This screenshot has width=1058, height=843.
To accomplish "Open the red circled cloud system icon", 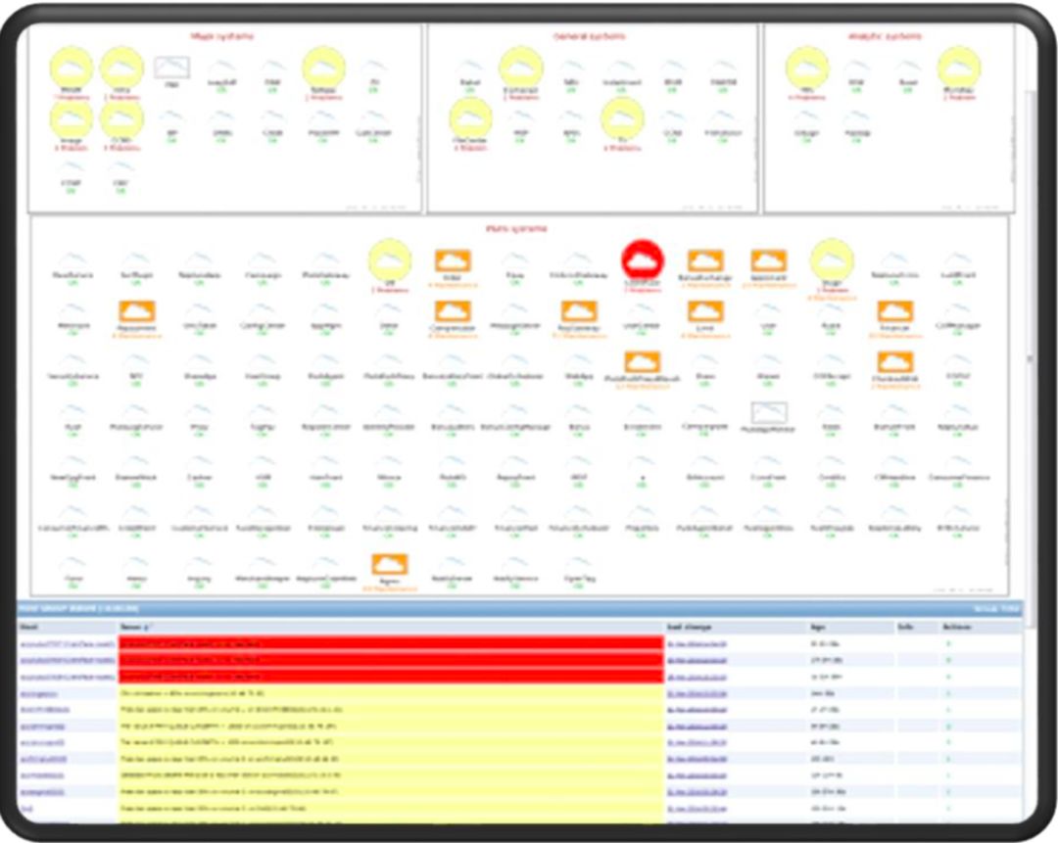I will [x=643, y=260].
